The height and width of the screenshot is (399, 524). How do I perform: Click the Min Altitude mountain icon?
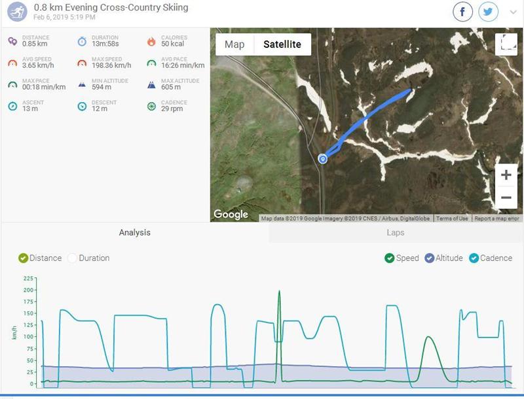click(82, 85)
